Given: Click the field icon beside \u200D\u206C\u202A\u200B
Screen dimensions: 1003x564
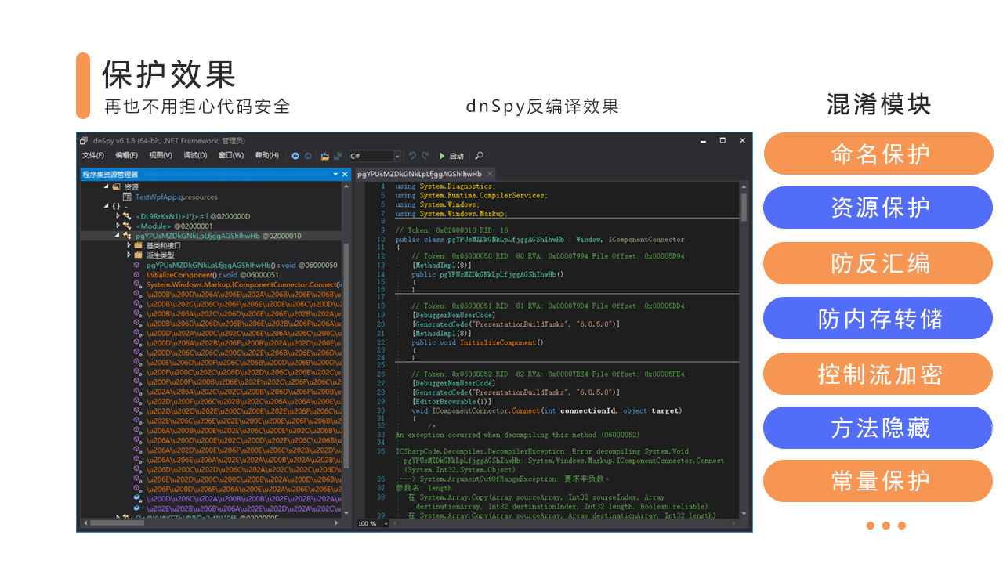Looking at the screenshot, I should click(137, 498).
